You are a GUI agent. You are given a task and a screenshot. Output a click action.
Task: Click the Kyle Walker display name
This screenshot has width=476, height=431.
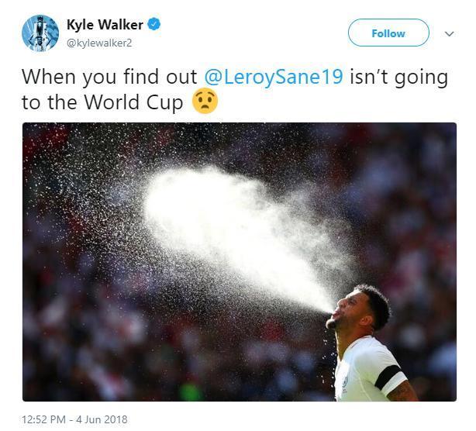pos(105,25)
